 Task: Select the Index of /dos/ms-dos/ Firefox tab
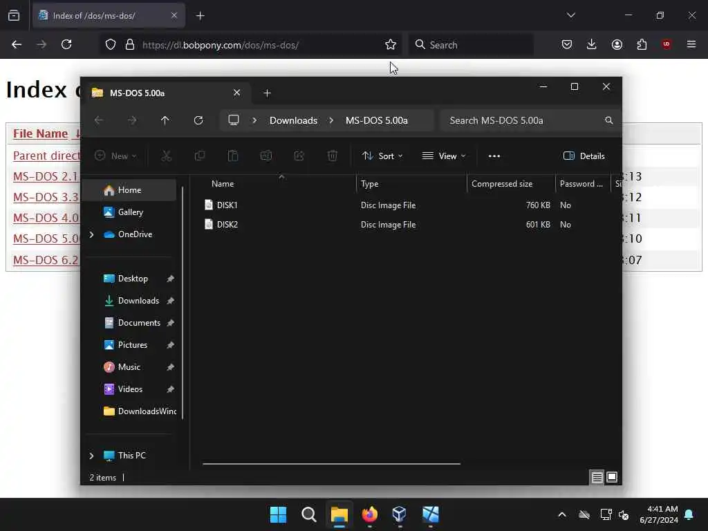tap(109, 16)
